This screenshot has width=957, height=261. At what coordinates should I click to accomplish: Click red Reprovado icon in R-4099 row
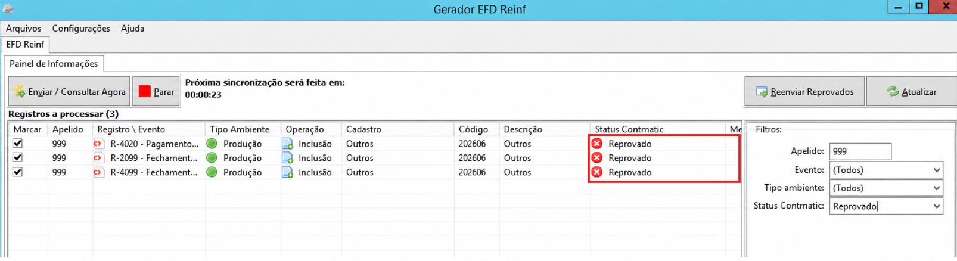[596, 172]
